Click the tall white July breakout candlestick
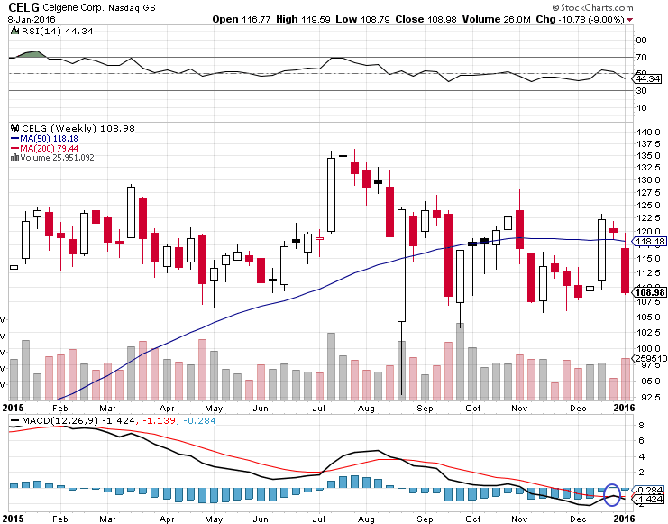Image resolution: width=668 pixels, height=524 pixels. tap(331, 195)
